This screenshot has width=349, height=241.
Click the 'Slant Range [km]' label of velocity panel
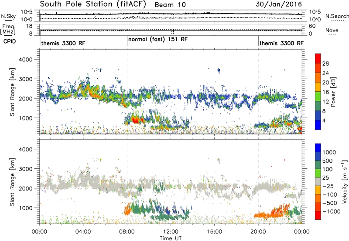[12, 182]
